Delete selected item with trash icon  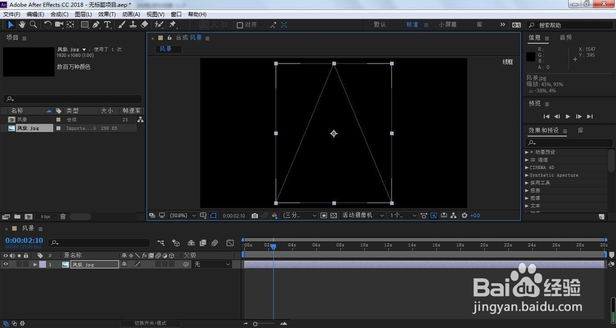pyautogui.click(x=63, y=216)
